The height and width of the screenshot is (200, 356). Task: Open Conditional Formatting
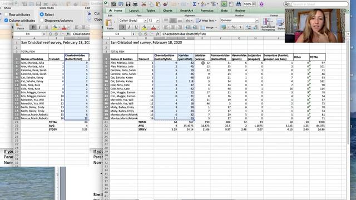pos(268,24)
